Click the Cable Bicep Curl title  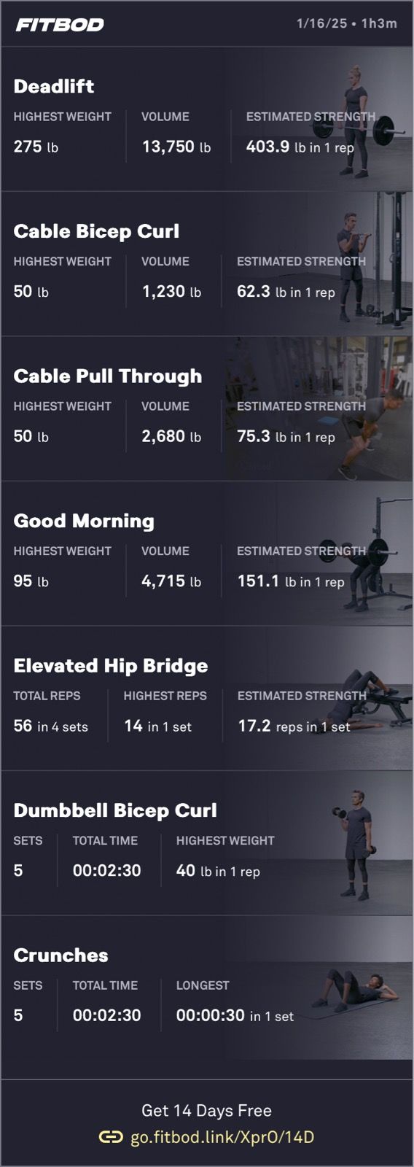[96, 231]
